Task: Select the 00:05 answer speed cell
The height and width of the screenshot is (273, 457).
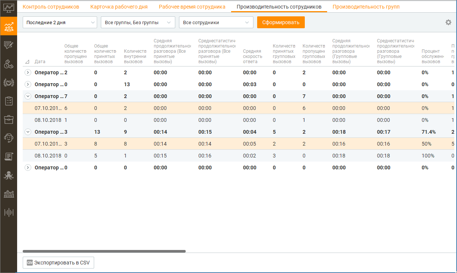Action: [250, 144]
